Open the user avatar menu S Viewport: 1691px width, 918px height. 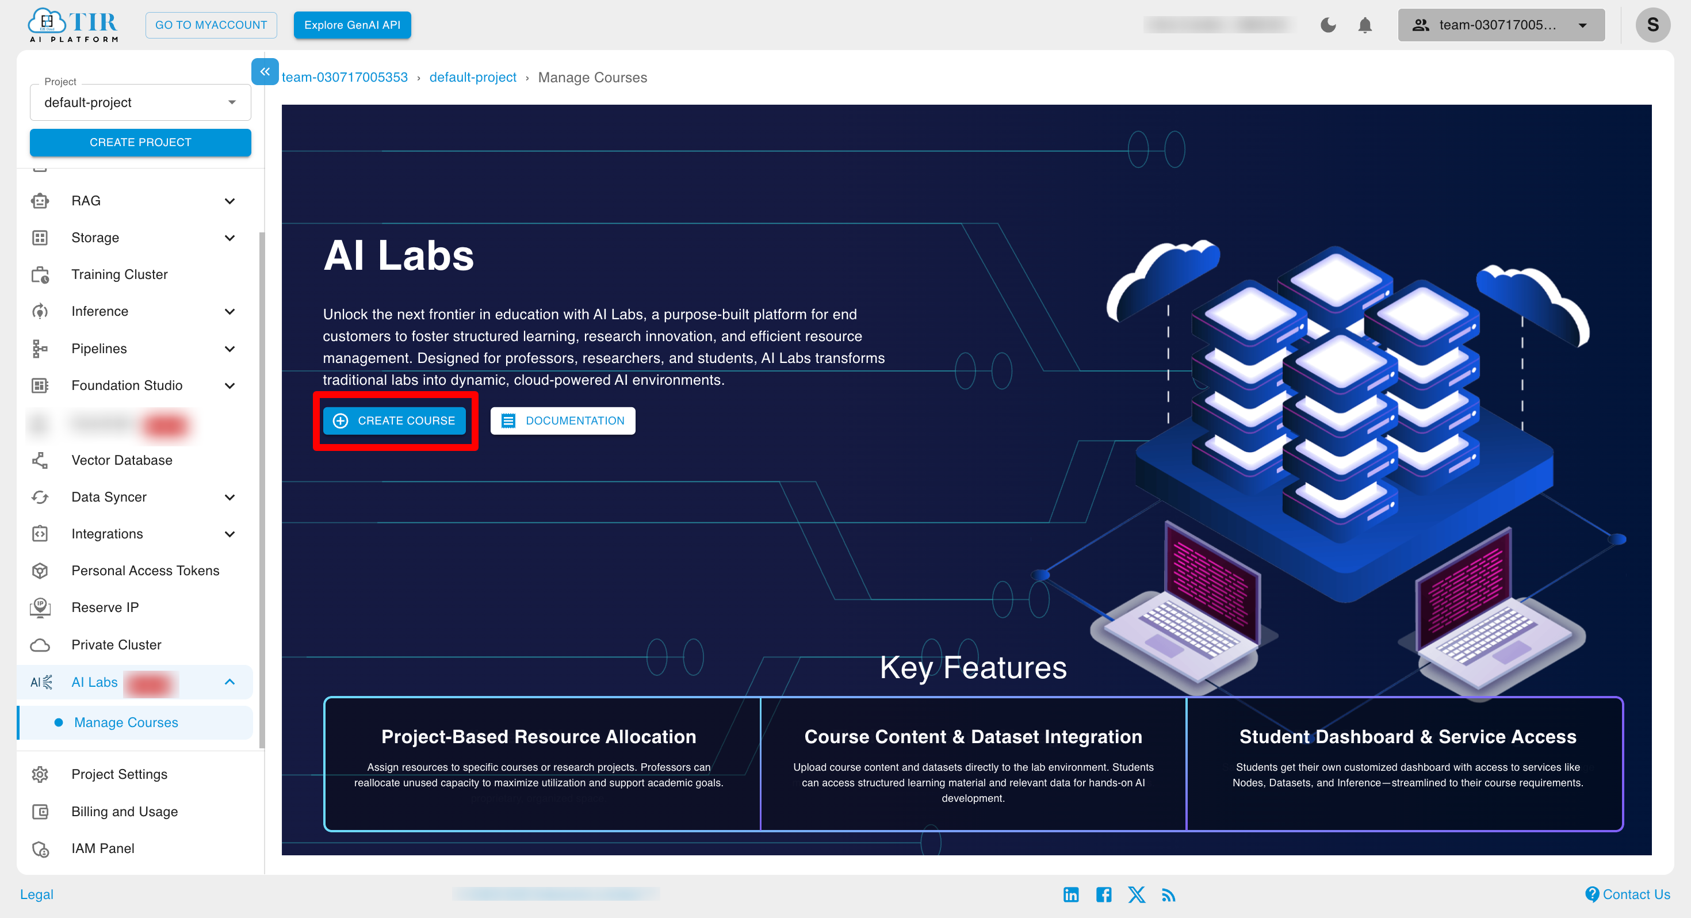[1652, 25]
